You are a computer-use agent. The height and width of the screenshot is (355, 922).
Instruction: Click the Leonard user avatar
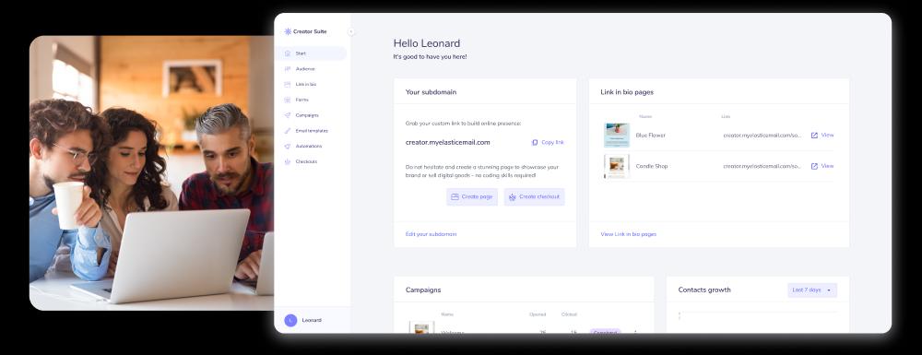[290, 320]
